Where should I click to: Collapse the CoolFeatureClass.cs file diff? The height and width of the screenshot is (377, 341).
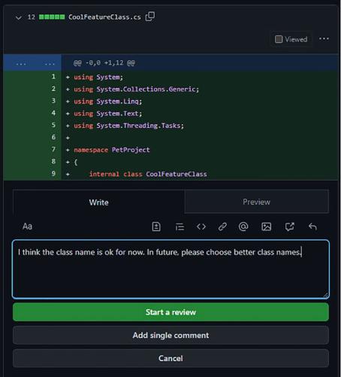(19, 17)
